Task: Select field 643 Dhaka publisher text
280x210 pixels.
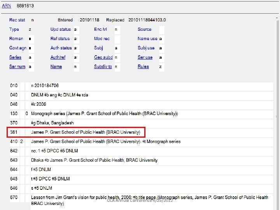Action: pyautogui.click(x=94, y=160)
